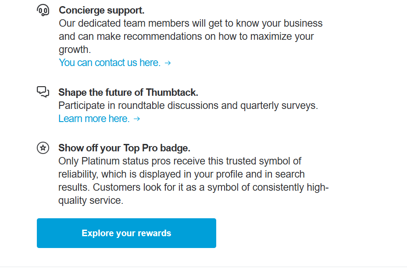407x269 pixels.
Task: Click the 'Show off your Top Pro badge.' heading
Action: pos(124,148)
